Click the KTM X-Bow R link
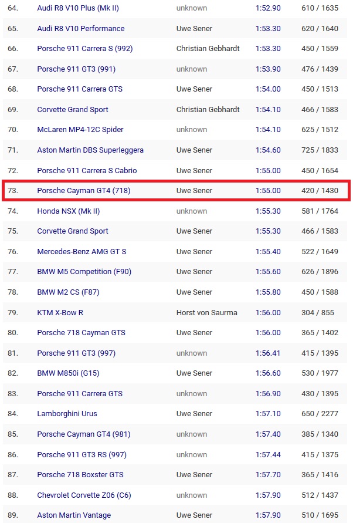This screenshot has width=353, height=523. click(60, 313)
